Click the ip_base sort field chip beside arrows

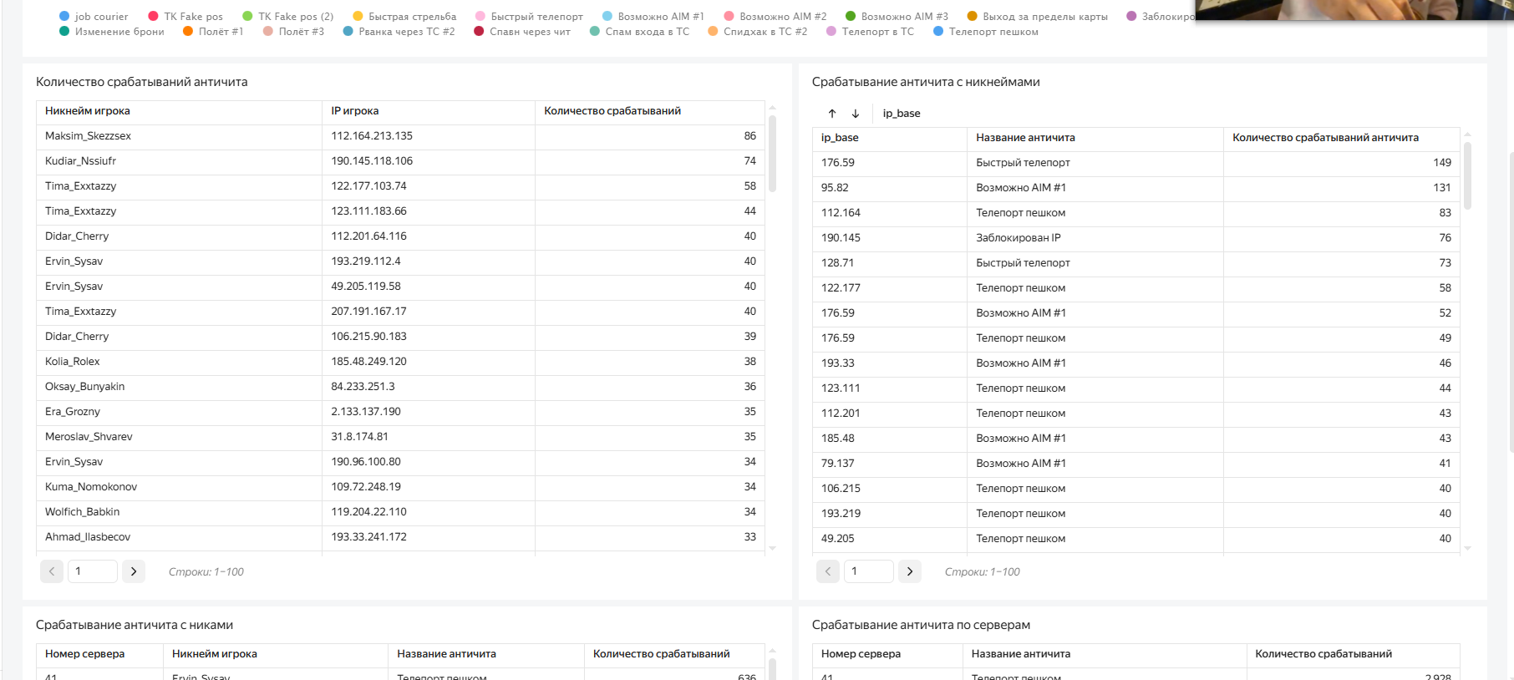tap(902, 114)
